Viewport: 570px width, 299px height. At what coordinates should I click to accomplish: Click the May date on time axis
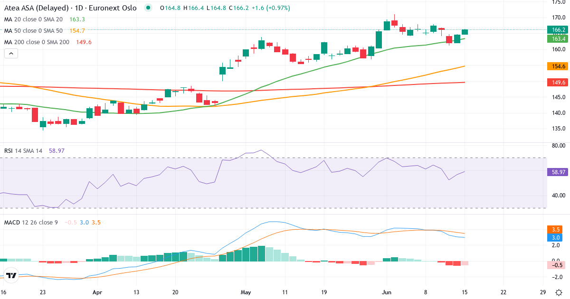pyautogui.click(x=246, y=292)
